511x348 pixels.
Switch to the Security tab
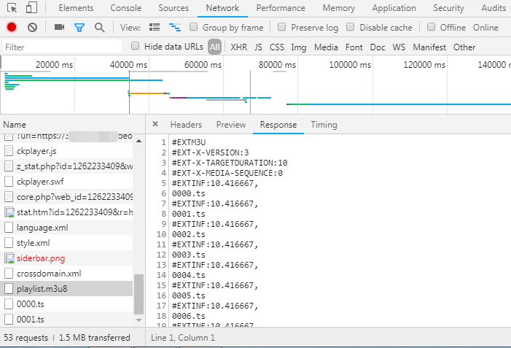[x=448, y=8]
